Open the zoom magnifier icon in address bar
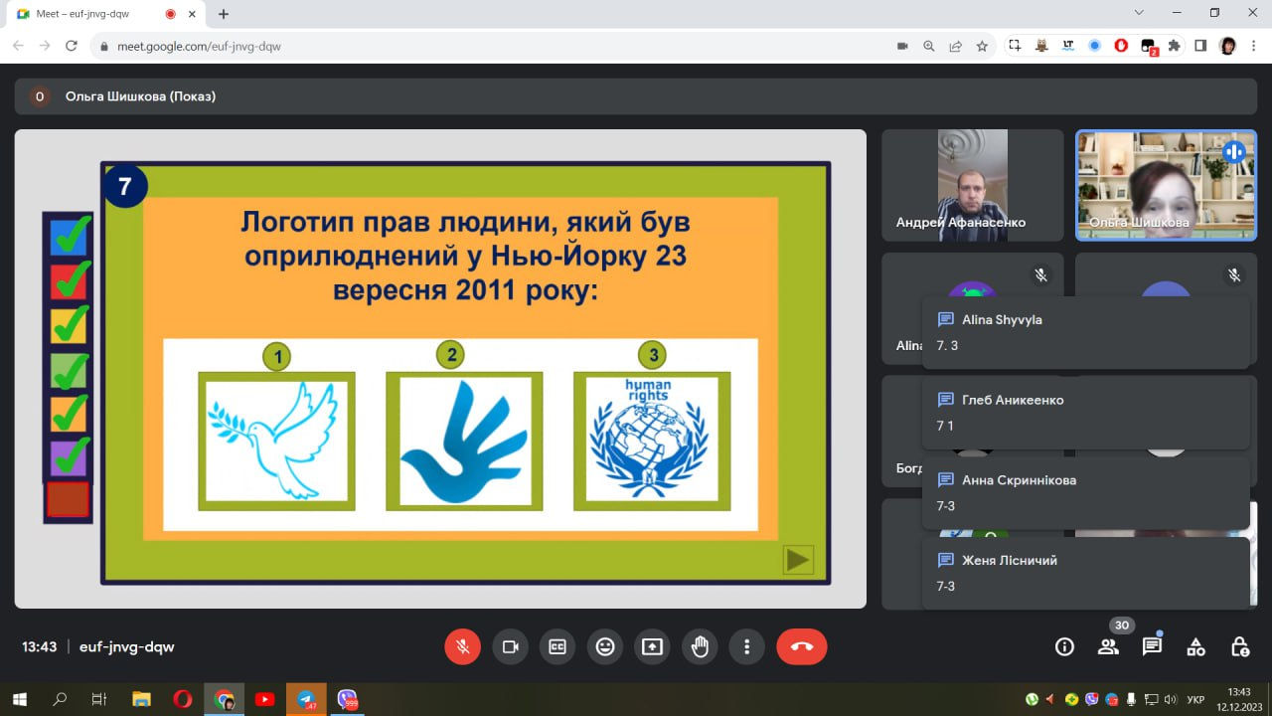 point(929,46)
